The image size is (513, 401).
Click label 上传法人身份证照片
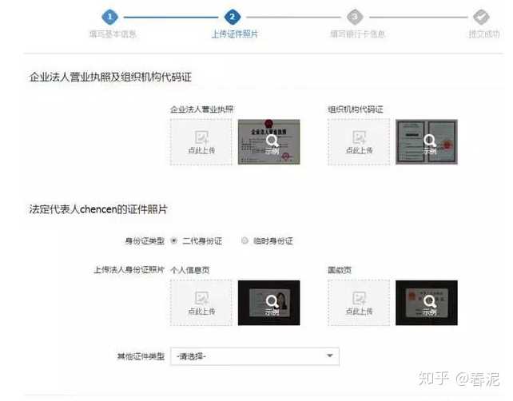pos(129,270)
